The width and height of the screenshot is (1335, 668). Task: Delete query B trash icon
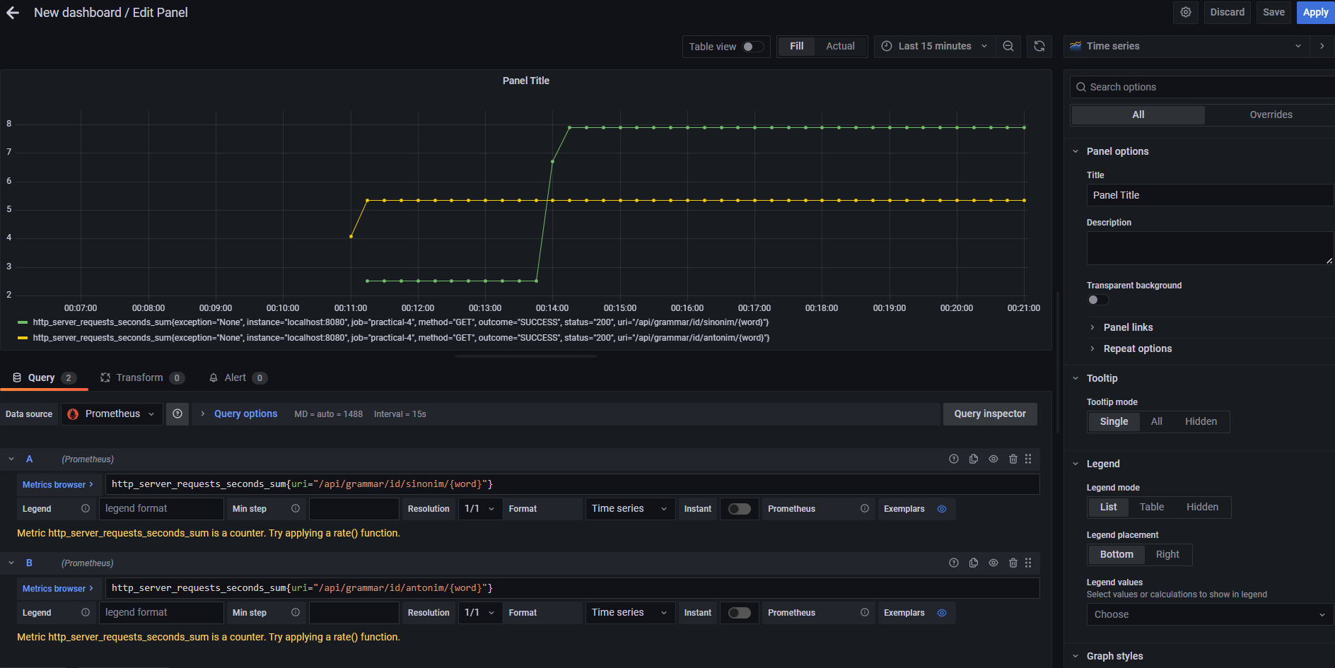tap(1013, 563)
